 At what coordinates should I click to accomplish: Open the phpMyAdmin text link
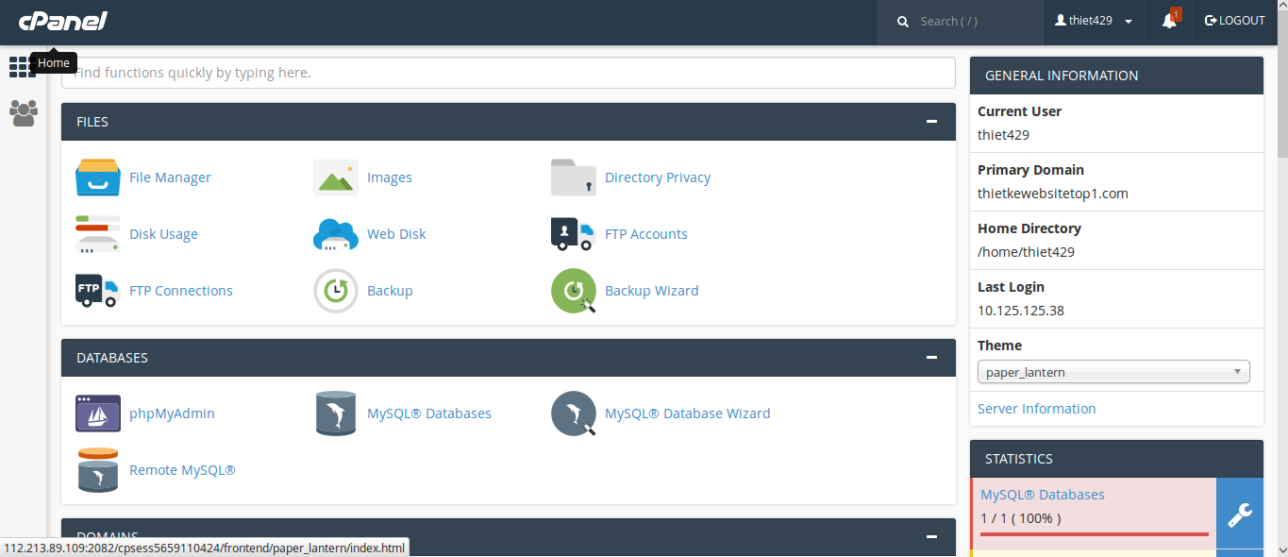point(172,414)
